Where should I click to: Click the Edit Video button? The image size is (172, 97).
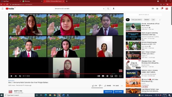[118, 92]
